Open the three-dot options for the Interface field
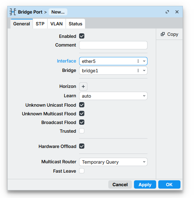The width and height of the screenshot is (194, 198). 138,61
